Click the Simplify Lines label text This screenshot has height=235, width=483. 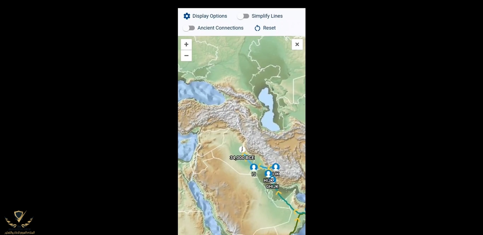[x=267, y=16]
